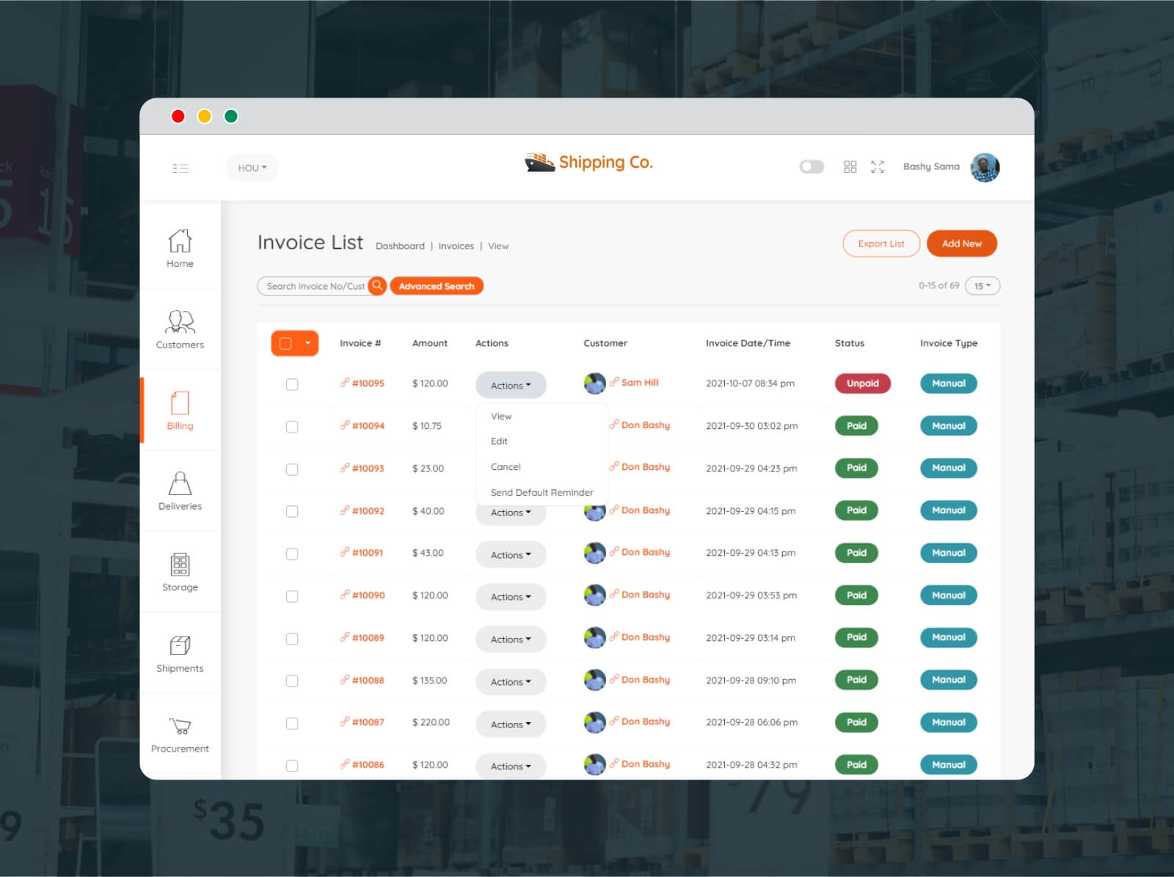Screen dimensions: 1174x877
Task: Click the Export List button
Action: click(881, 243)
